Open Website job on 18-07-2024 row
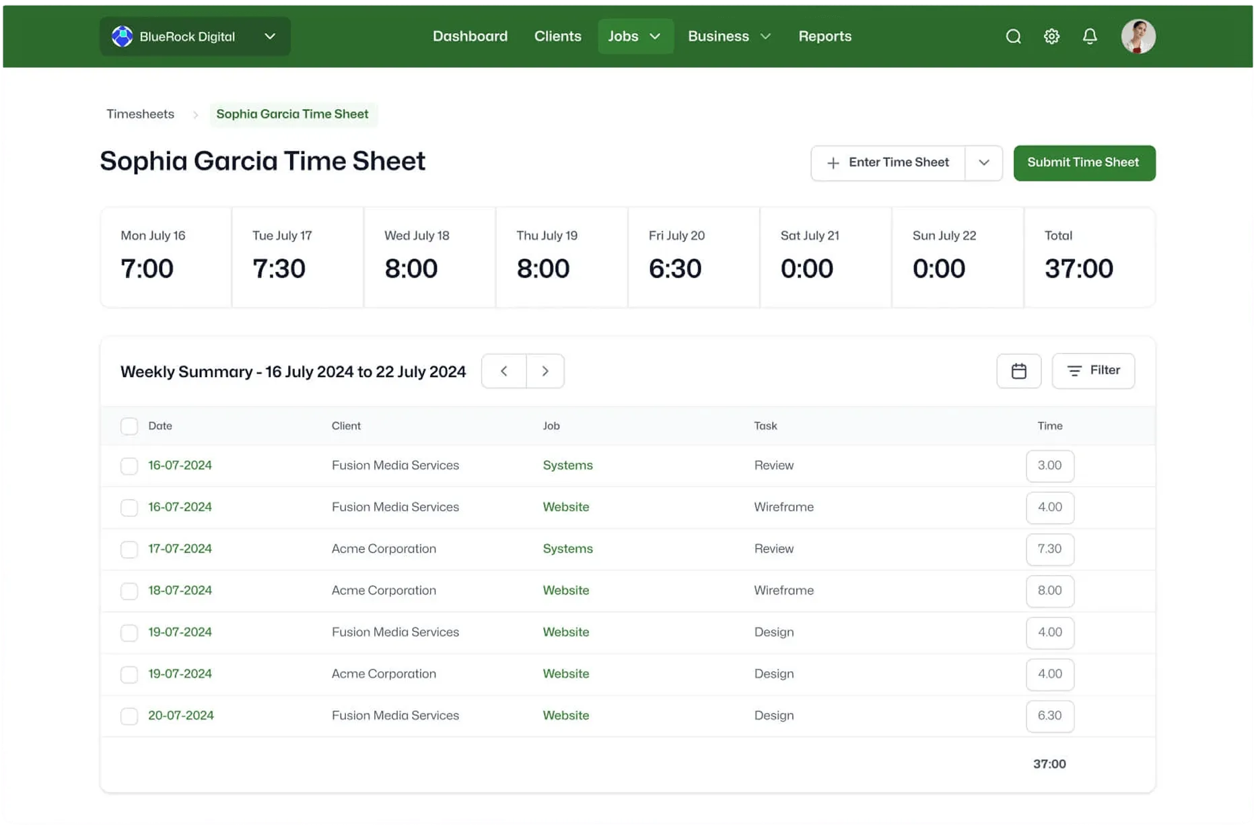Image resolution: width=1256 pixels, height=828 pixels. [565, 590]
